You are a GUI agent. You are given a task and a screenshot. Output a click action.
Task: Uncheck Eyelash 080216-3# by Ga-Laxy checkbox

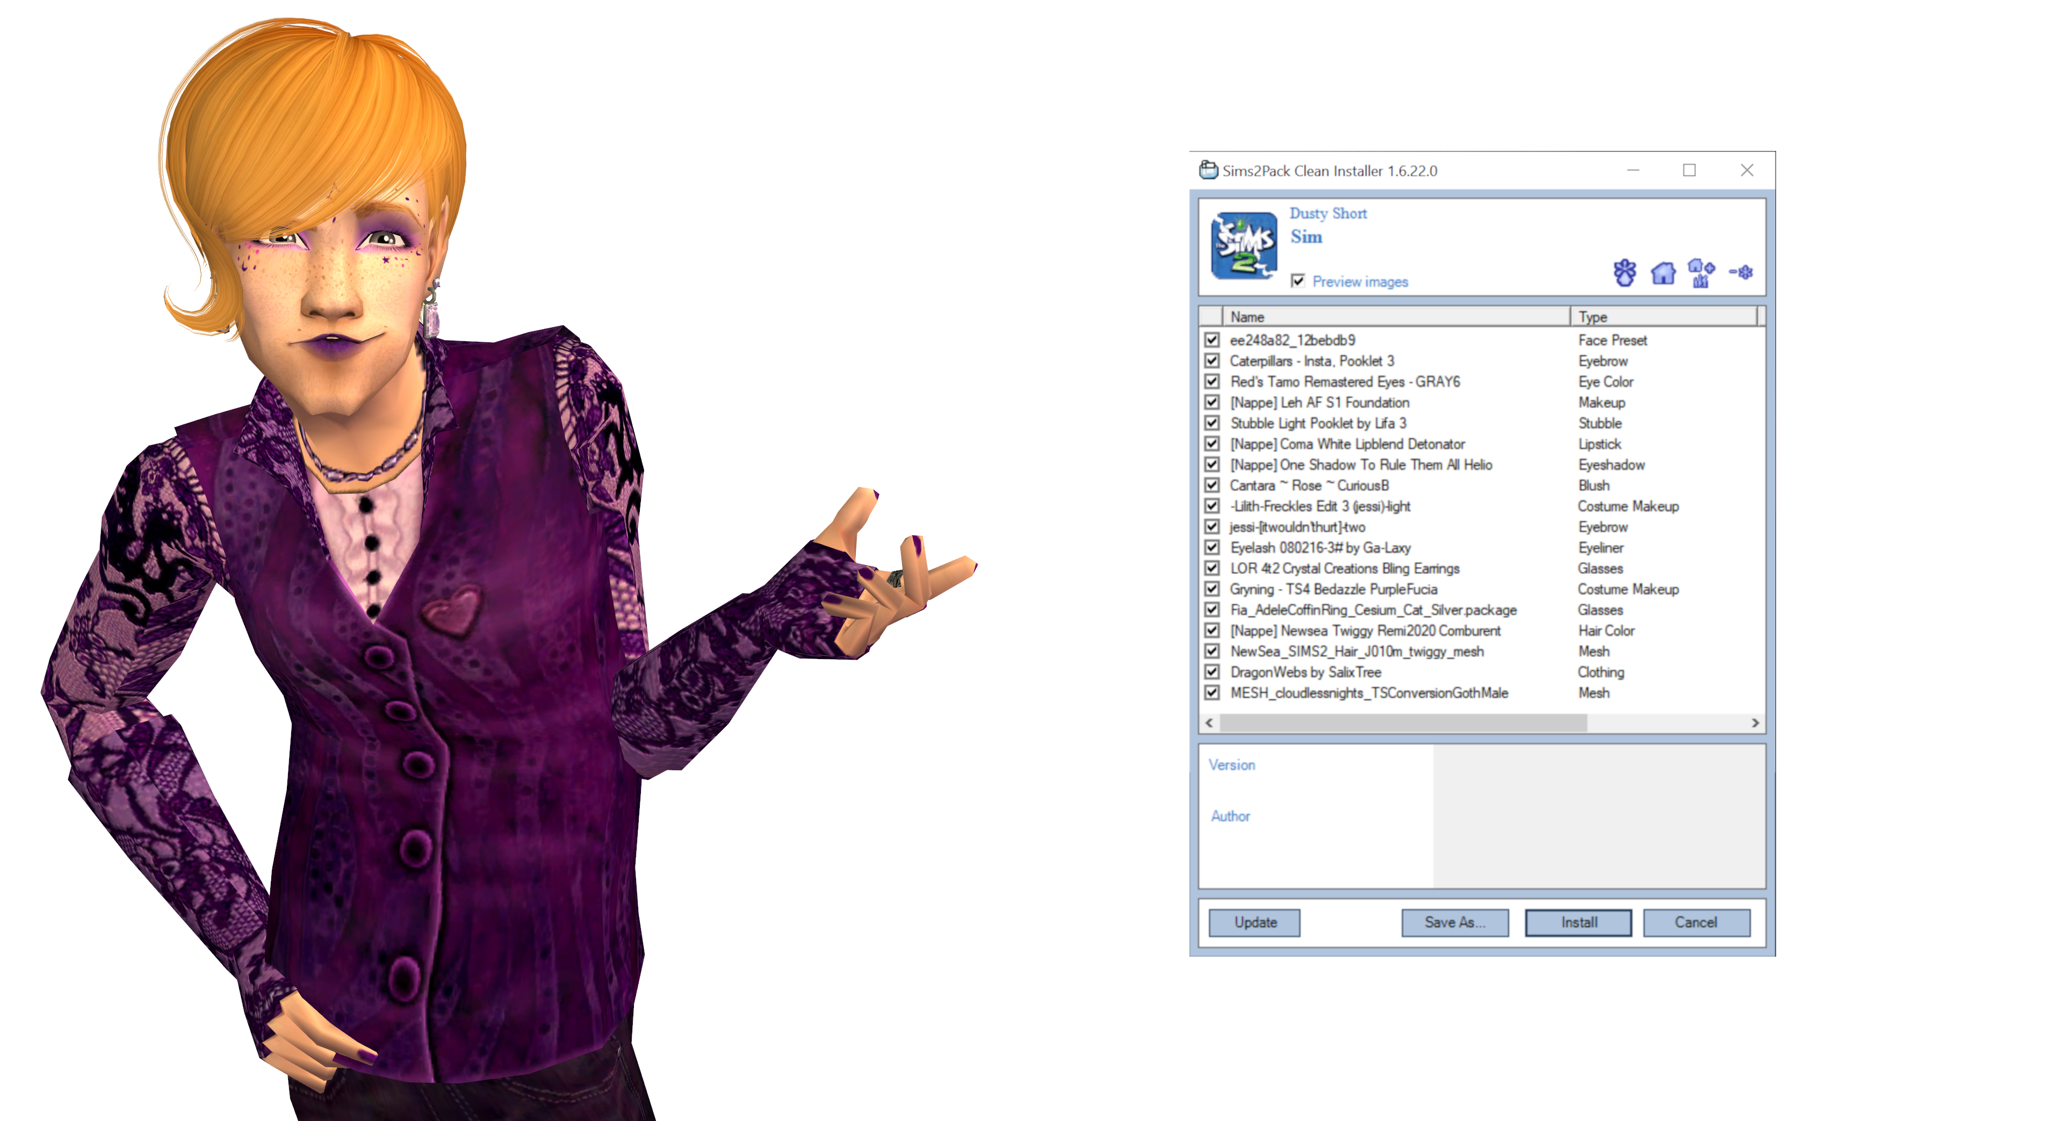tap(1213, 547)
